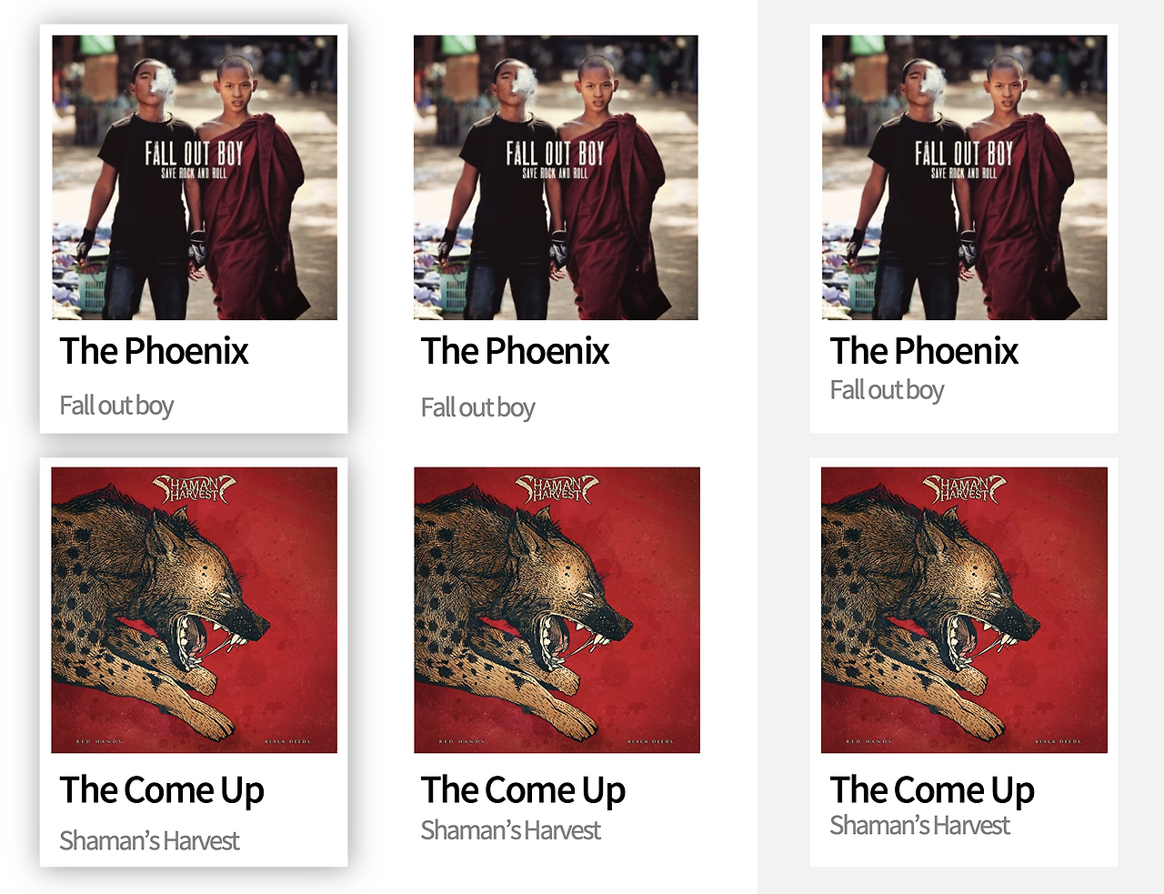Click The Phoenix title in the drop-shadow card
Viewport: 1164px width, 894px height.
coord(154,351)
